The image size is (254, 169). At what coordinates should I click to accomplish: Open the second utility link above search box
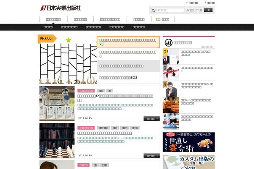[x=210, y=3]
